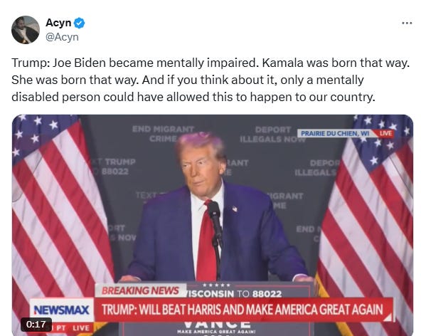Click the 0:17 video duration badge
The height and width of the screenshot is (336, 421).
tap(36, 325)
